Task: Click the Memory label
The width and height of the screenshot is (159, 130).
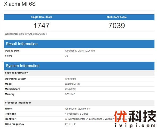Action: pyautogui.click(x=10, y=94)
